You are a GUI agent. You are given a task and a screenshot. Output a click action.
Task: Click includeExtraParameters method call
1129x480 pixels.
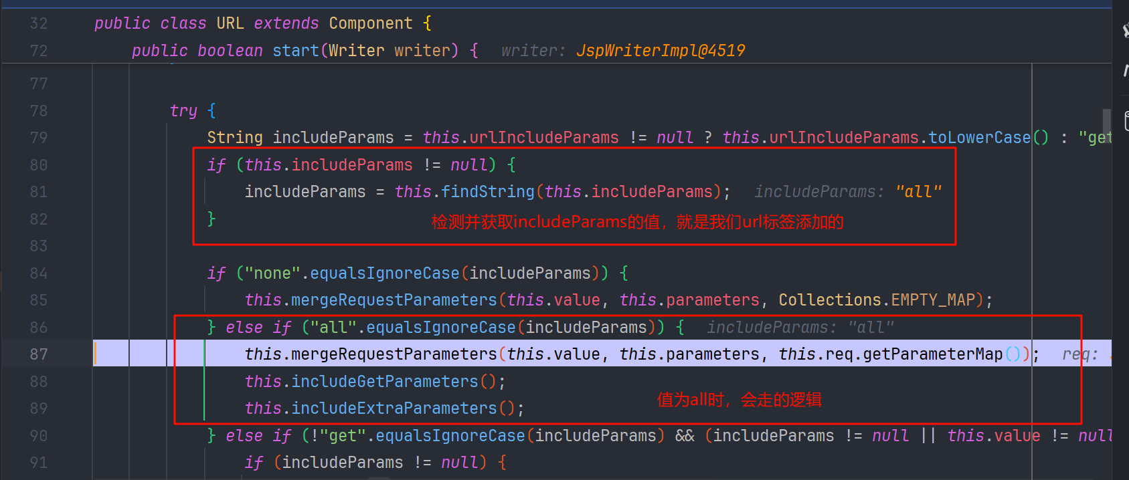tap(394, 408)
